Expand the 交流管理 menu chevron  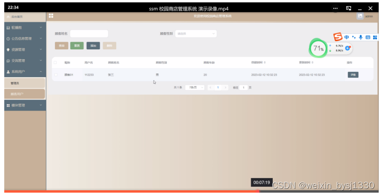click(x=41, y=61)
